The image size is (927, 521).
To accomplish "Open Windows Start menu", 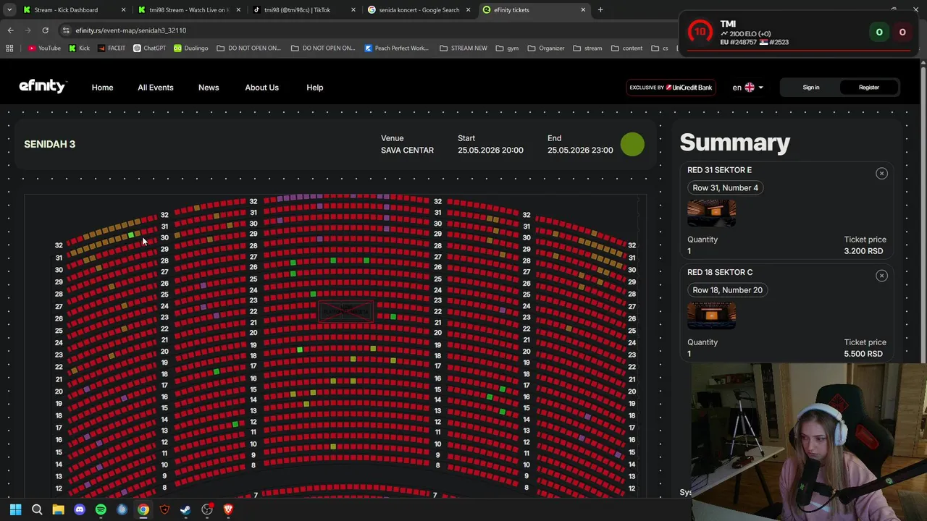I will coord(15,509).
